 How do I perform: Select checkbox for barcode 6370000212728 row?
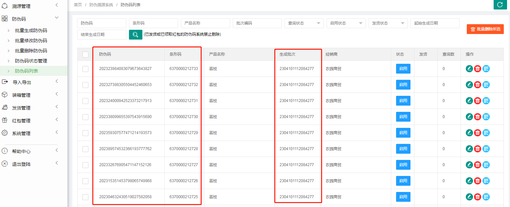click(85, 149)
